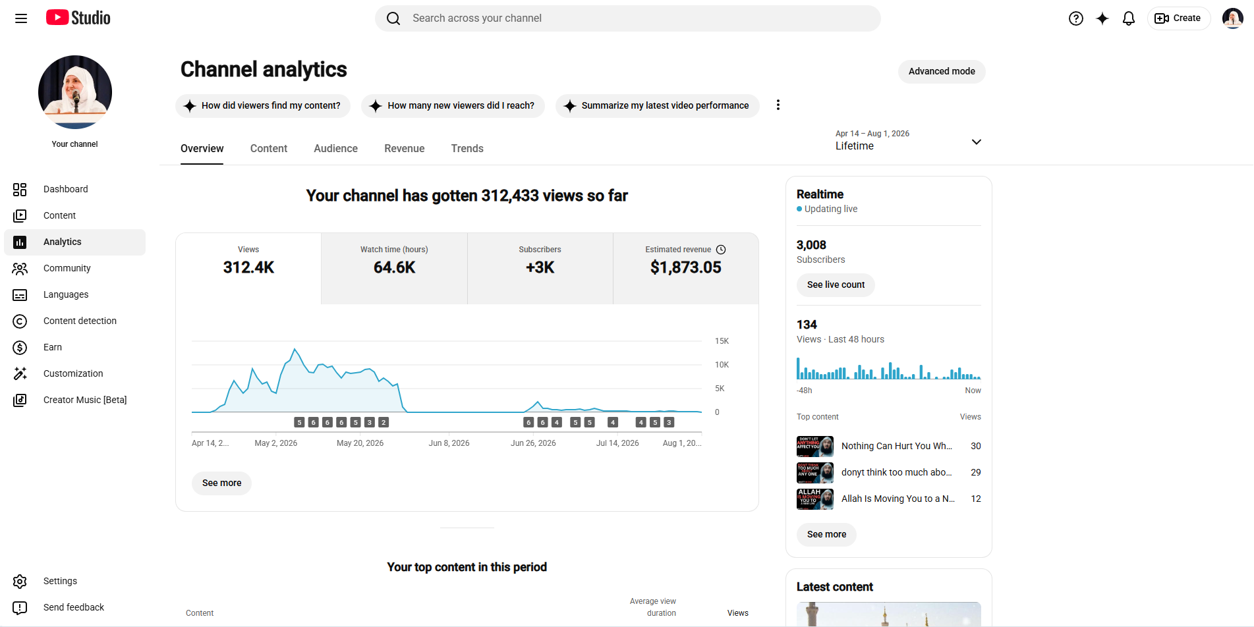Open Languages from the sidebar
This screenshot has width=1254, height=627.
[75, 295]
